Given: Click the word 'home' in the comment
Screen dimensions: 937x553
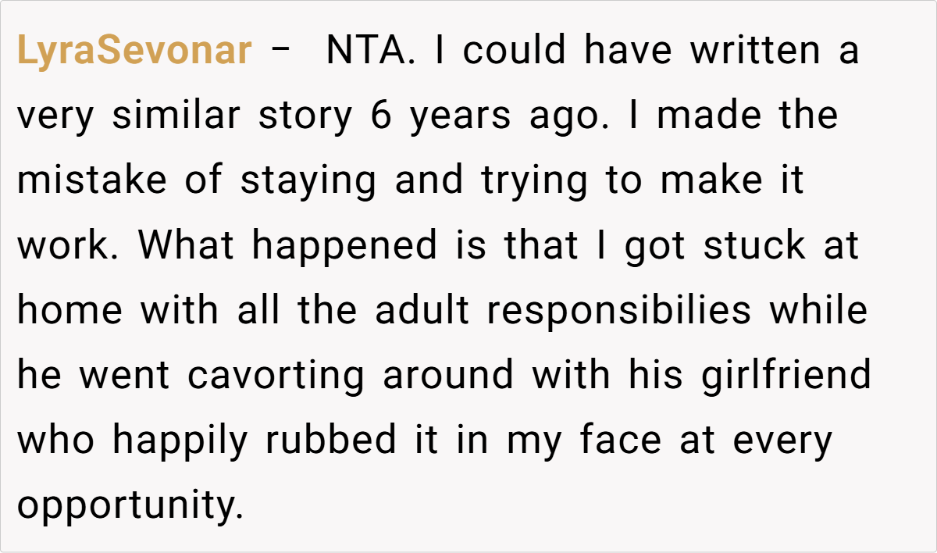Looking at the screenshot, I should [69, 311].
